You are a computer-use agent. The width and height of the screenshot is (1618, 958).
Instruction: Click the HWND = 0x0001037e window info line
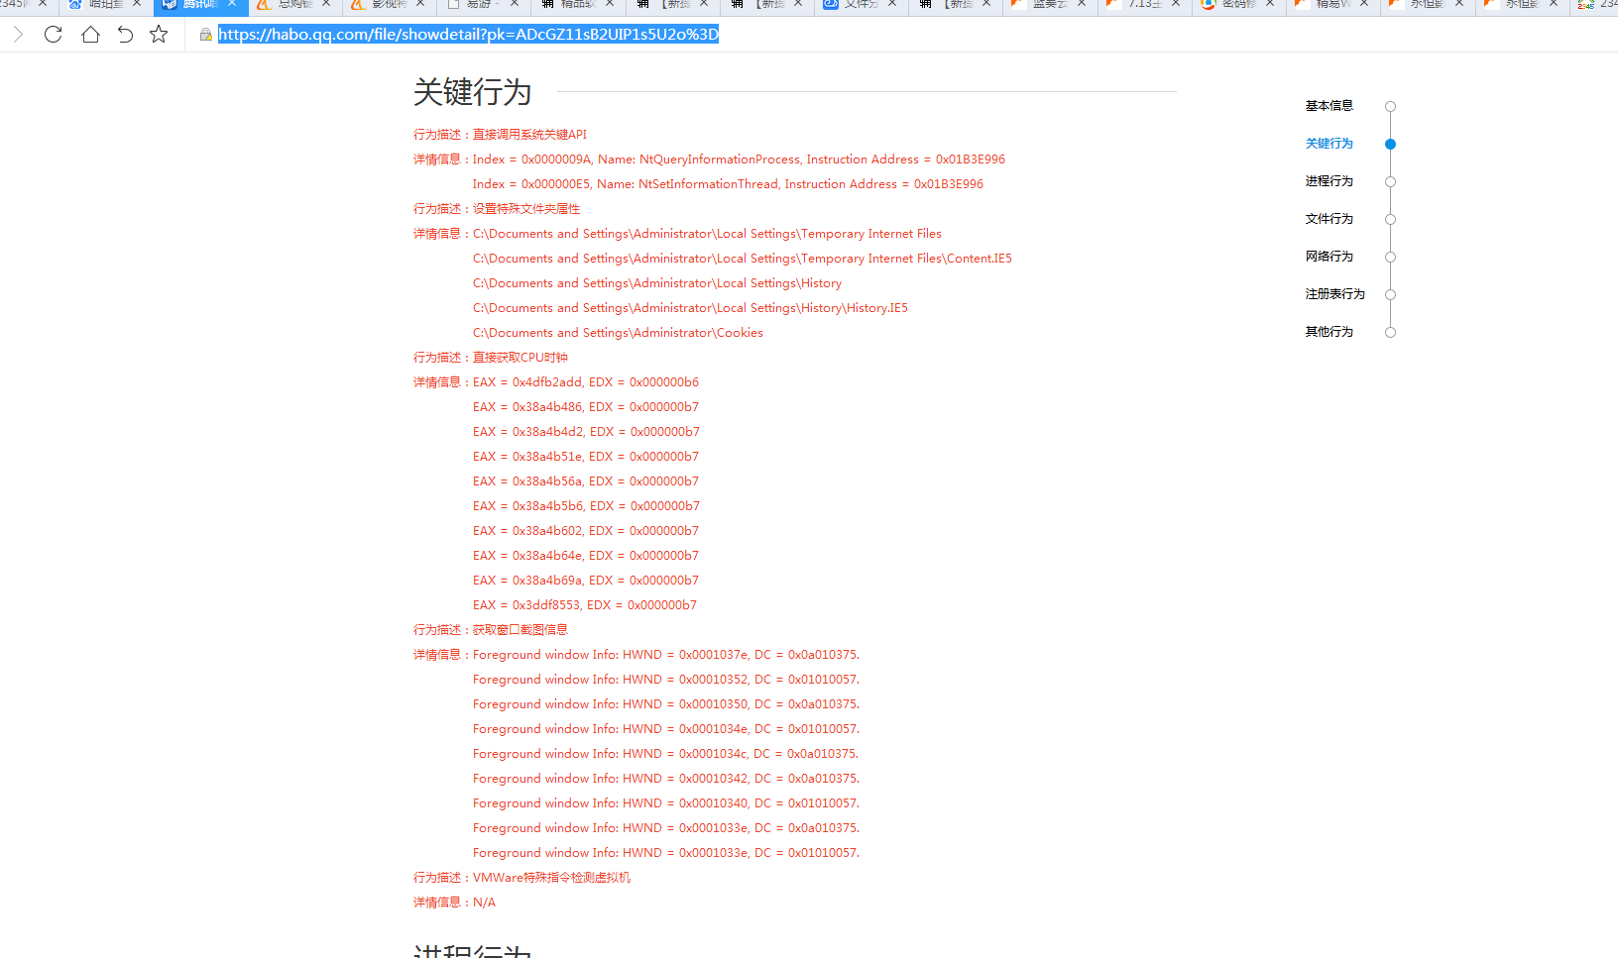[x=666, y=655]
